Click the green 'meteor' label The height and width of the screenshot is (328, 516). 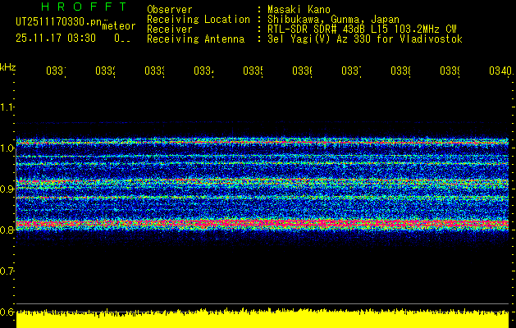[118, 25]
